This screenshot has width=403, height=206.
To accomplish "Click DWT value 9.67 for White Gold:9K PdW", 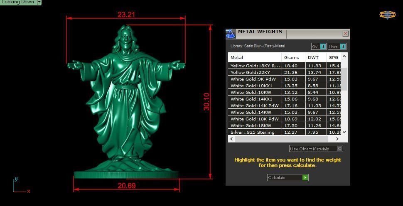I will [x=313, y=79].
